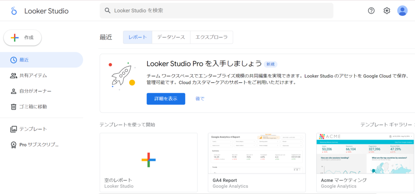The width and height of the screenshot is (415, 194).
Task: Dismiss the banner with 後で
Action: click(200, 99)
